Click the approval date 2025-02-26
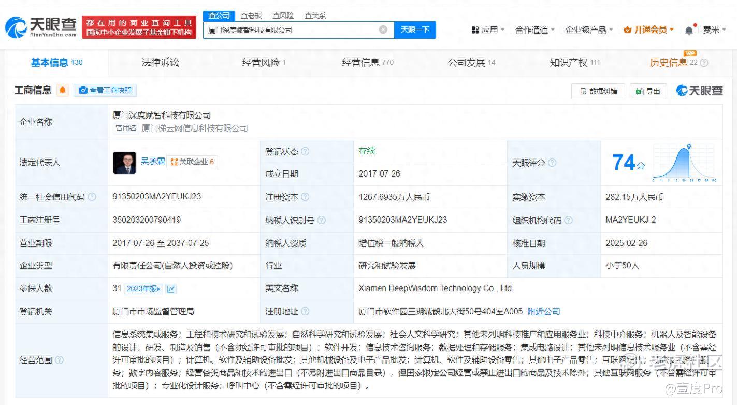The image size is (737, 405). click(627, 243)
